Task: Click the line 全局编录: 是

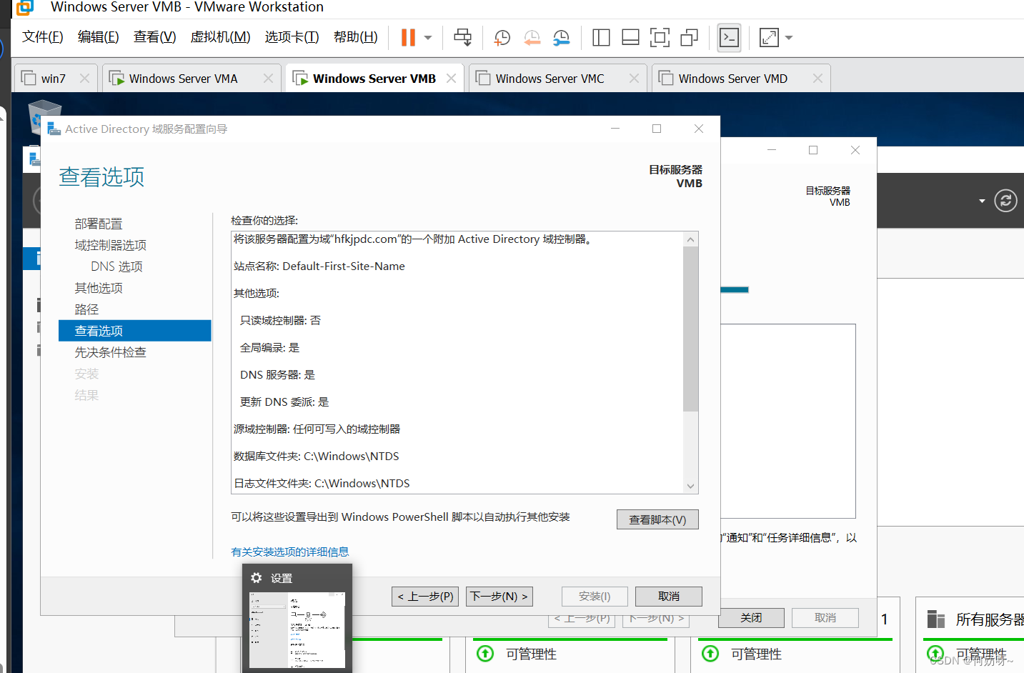Action: 269,348
